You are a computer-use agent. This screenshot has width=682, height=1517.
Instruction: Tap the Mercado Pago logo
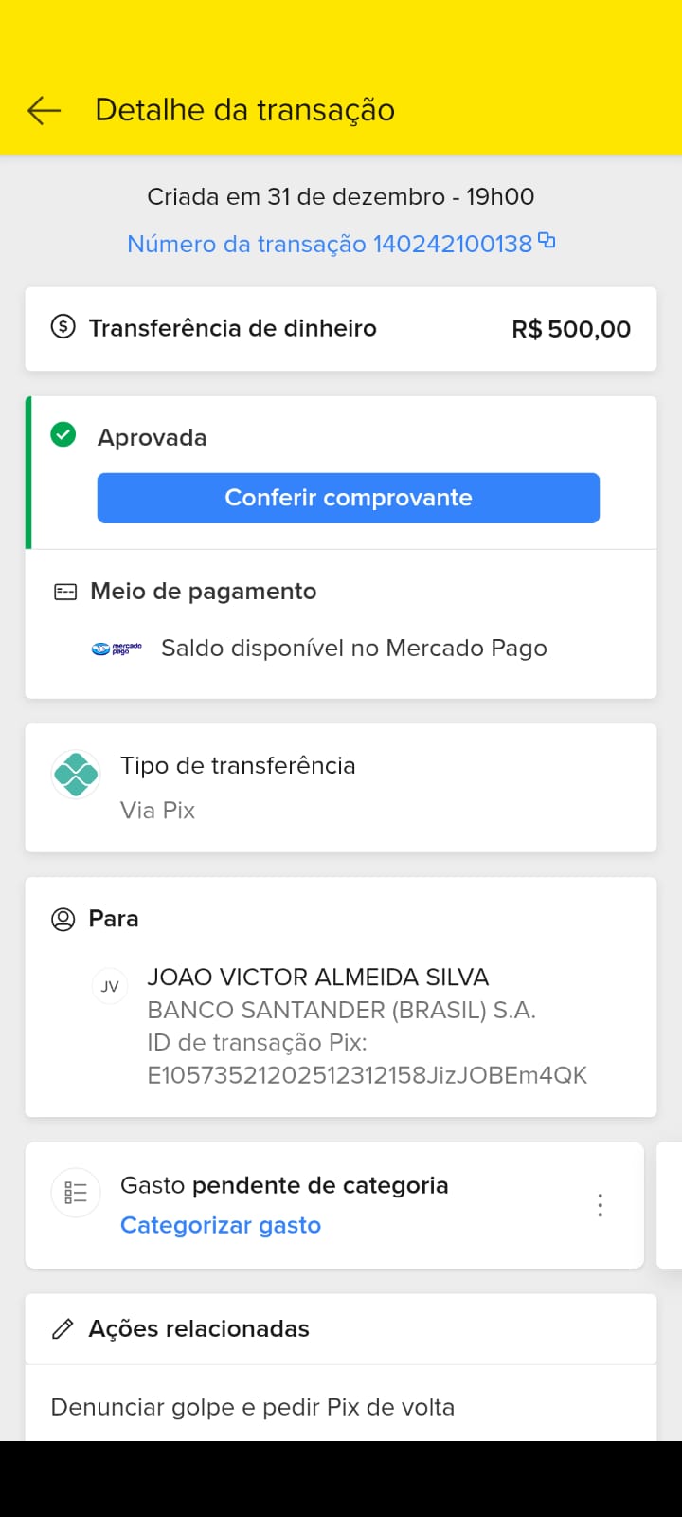point(117,649)
